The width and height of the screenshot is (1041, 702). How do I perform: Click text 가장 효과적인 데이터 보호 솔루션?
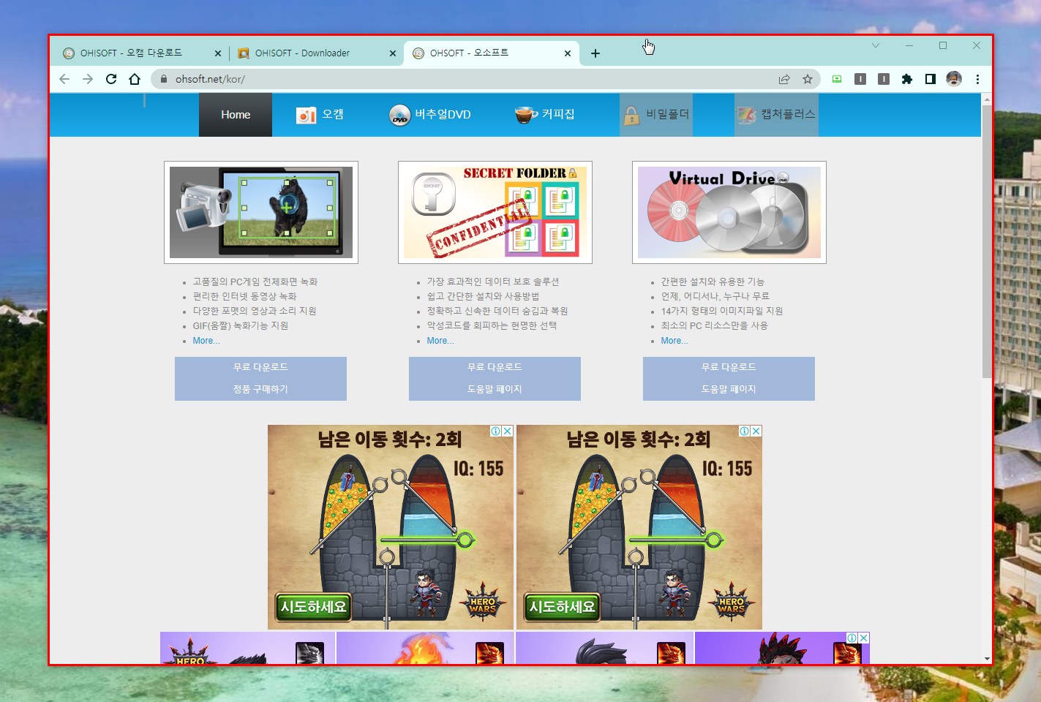tap(493, 282)
